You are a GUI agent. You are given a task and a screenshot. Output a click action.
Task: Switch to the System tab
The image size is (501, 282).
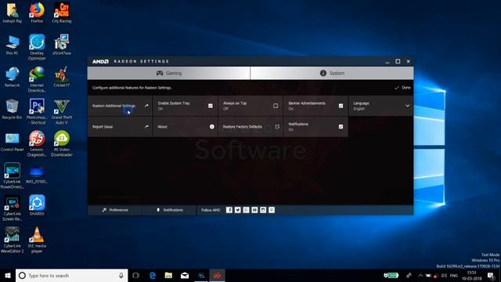(332, 73)
